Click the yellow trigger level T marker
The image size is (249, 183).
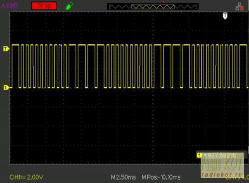pyautogui.click(x=6, y=49)
